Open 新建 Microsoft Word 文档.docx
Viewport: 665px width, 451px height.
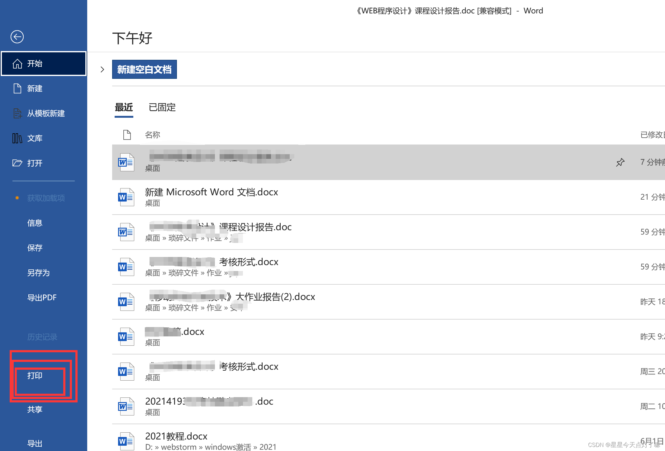tap(388, 197)
